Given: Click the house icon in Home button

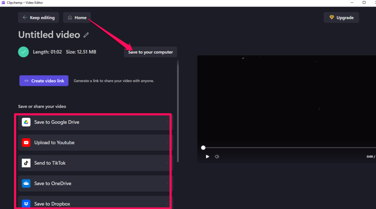Looking at the screenshot, I should 70,18.
